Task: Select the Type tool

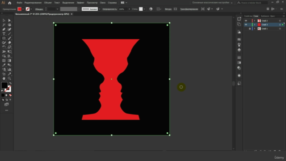Action: 4,34
